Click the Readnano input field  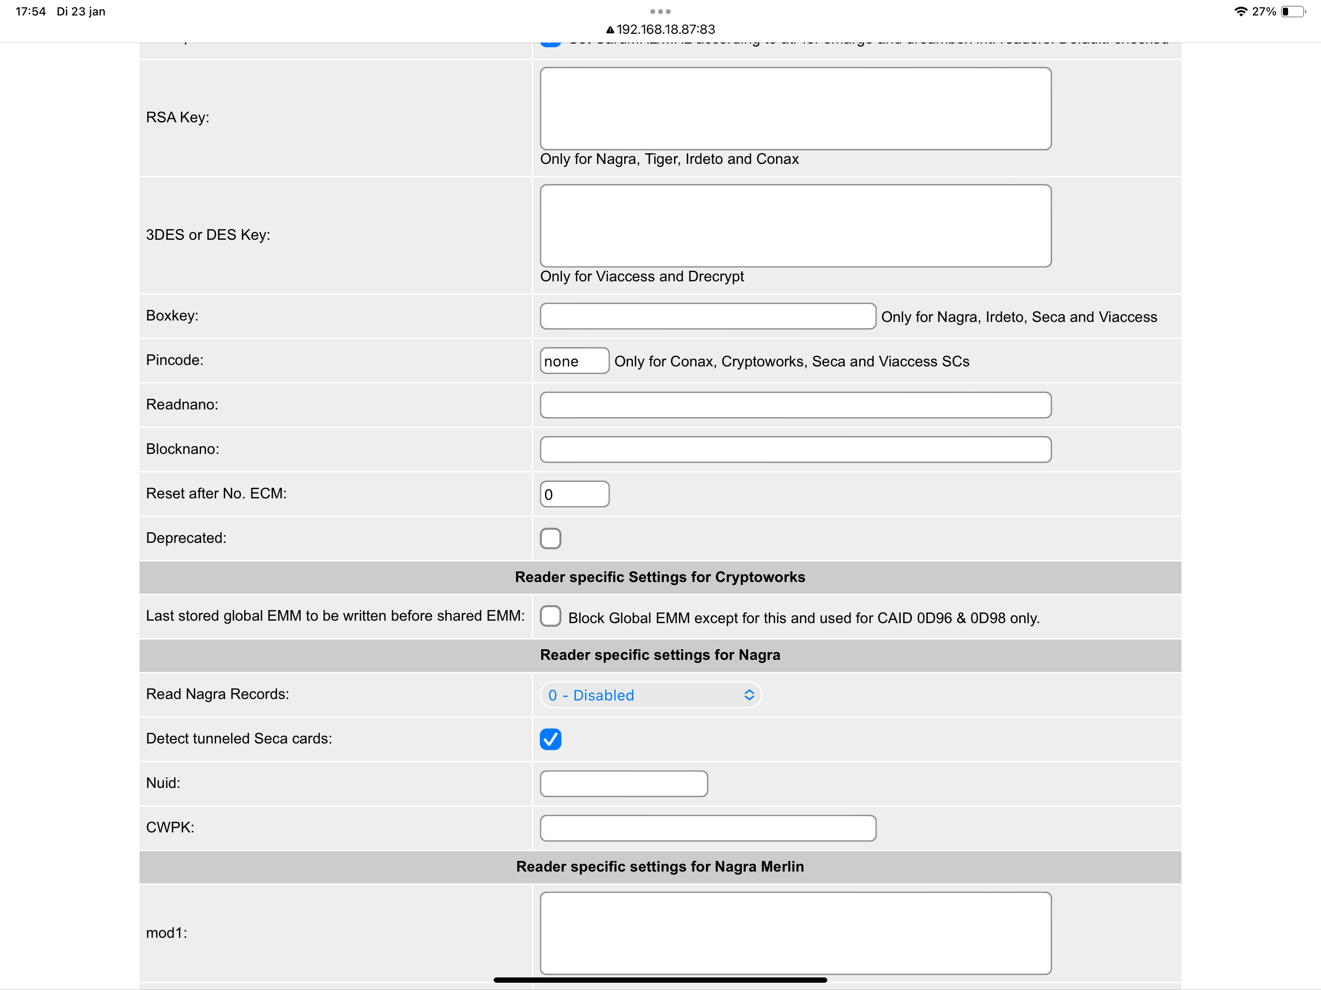click(795, 405)
